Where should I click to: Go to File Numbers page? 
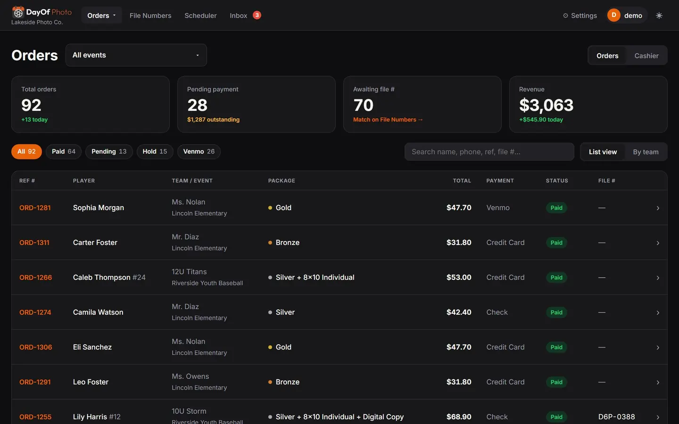pyautogui.click(x=150, y=16)
